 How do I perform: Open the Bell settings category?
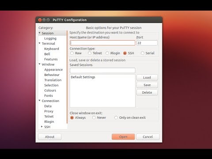point(47,54)
